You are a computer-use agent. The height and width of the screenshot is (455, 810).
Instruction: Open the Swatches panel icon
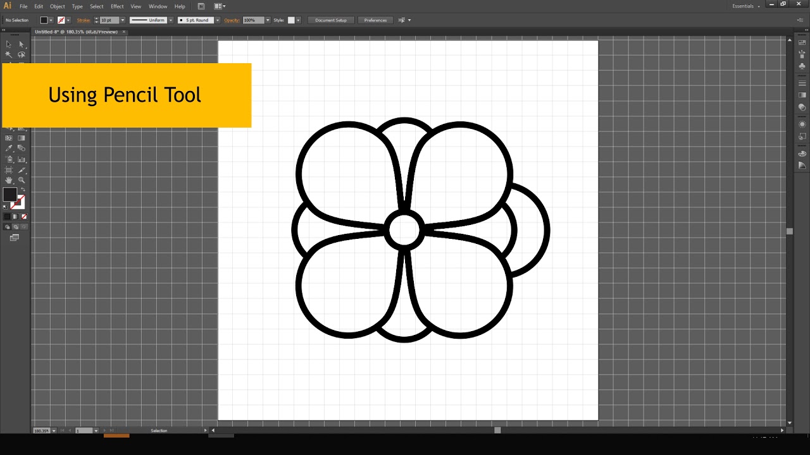[x=802, y=42]
